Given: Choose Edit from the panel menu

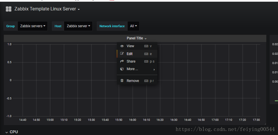Looking at the screenshot, I should (x=137, y=54).
